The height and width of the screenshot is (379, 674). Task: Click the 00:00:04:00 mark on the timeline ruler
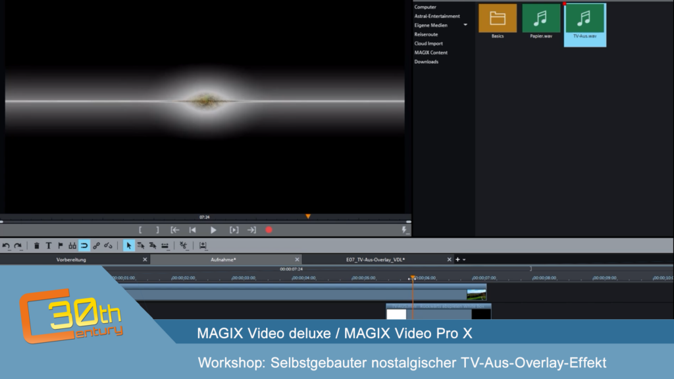click(303, 278)
